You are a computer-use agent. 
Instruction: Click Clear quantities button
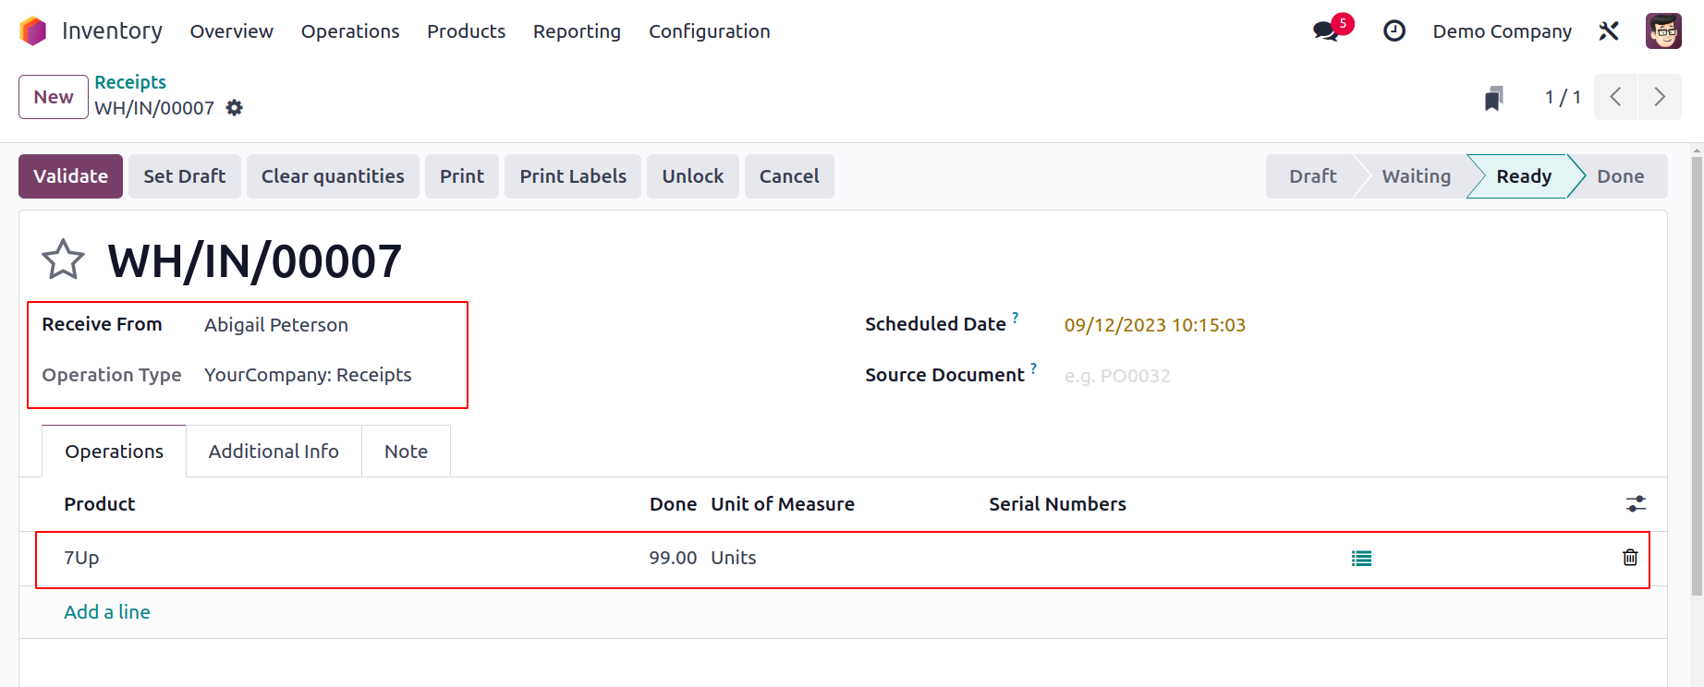[333, 176]
